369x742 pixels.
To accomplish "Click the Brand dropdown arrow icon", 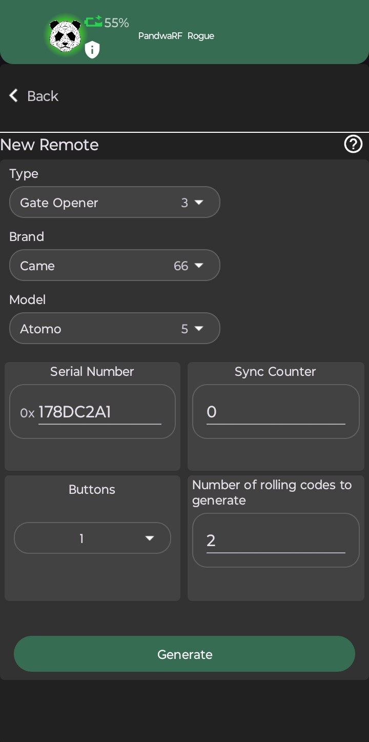I will [x=199, y=266].
